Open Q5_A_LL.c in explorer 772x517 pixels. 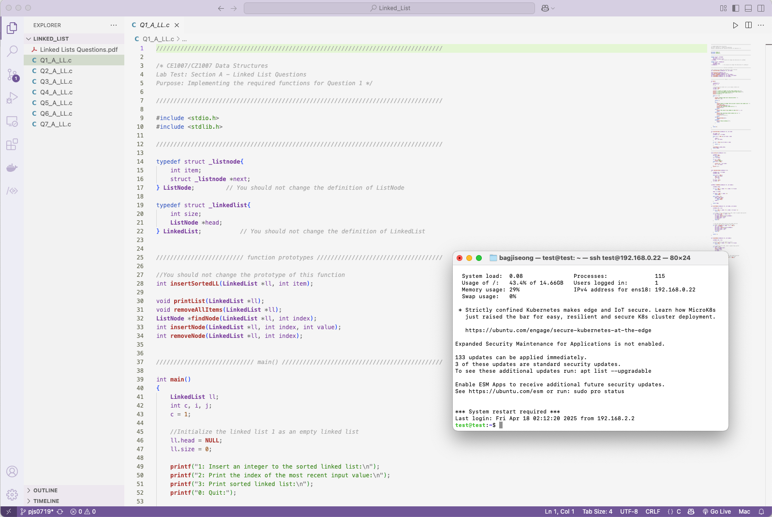74,103
